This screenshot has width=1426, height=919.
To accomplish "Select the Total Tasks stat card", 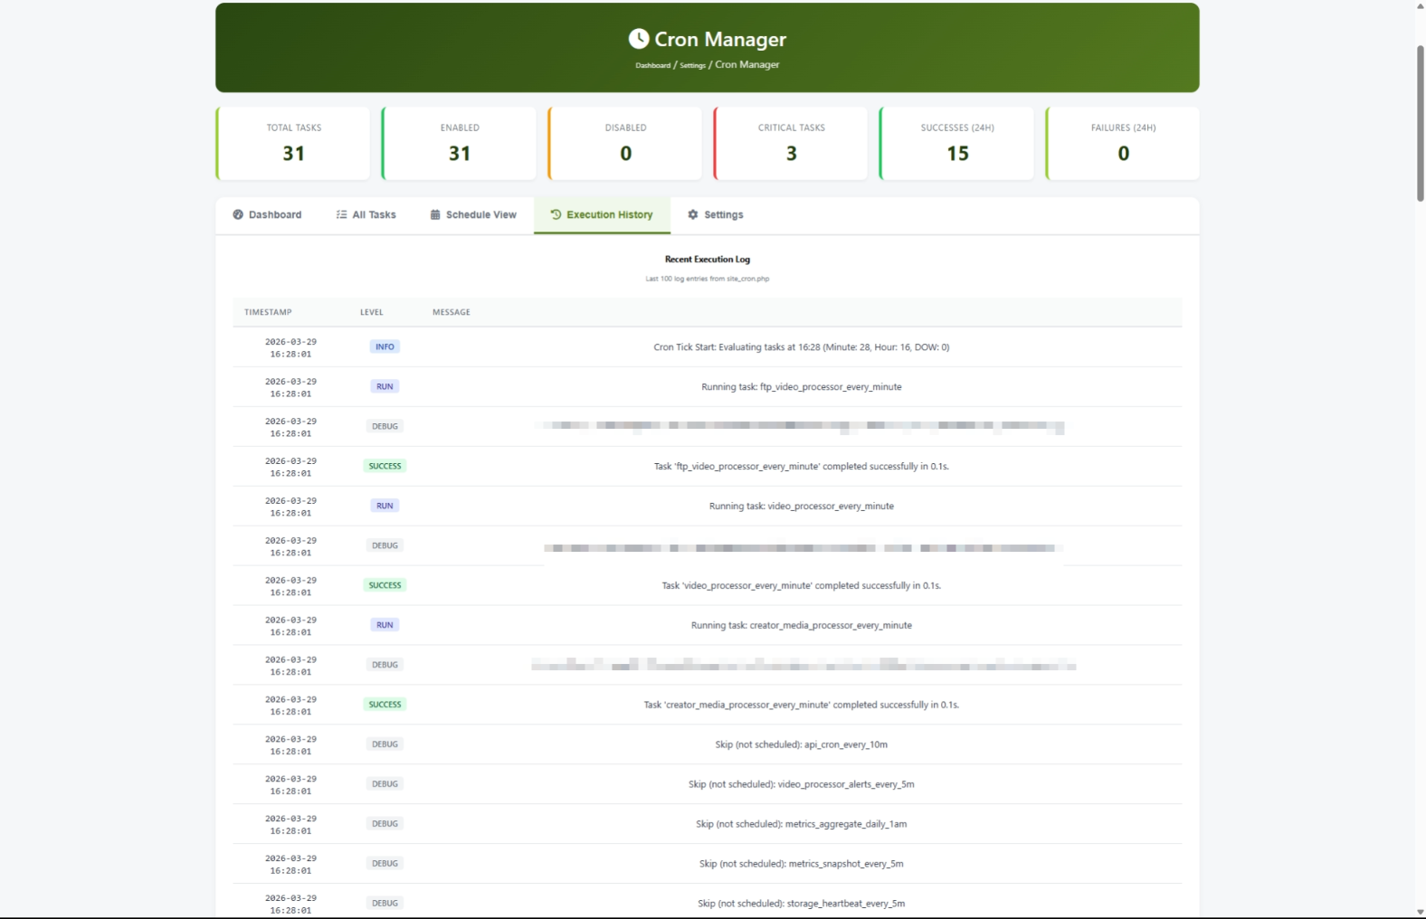I will 294,143.
